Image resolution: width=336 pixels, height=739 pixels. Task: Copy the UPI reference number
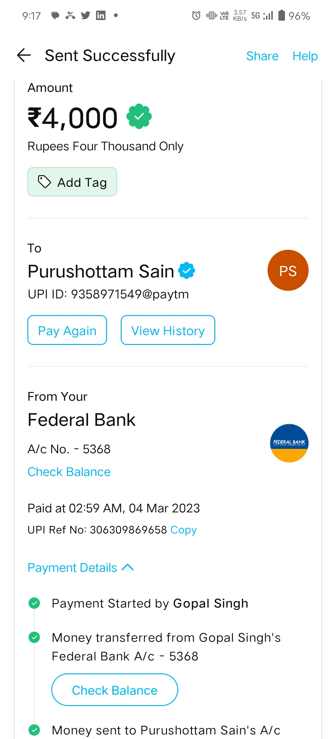pyautogui.click(x=184, y=530)
